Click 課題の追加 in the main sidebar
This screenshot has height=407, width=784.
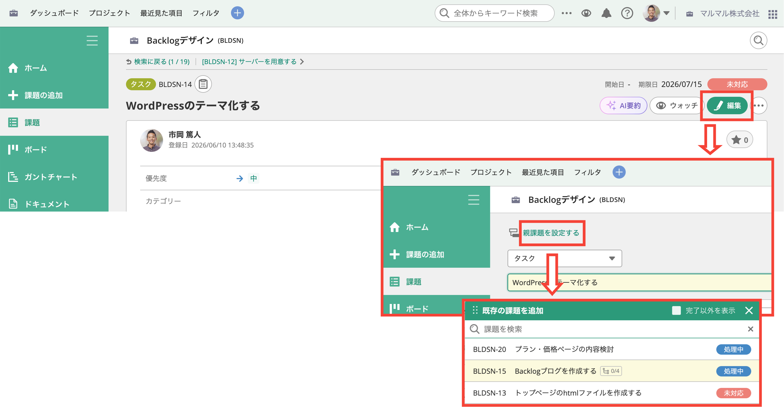[x=54, y=95]
